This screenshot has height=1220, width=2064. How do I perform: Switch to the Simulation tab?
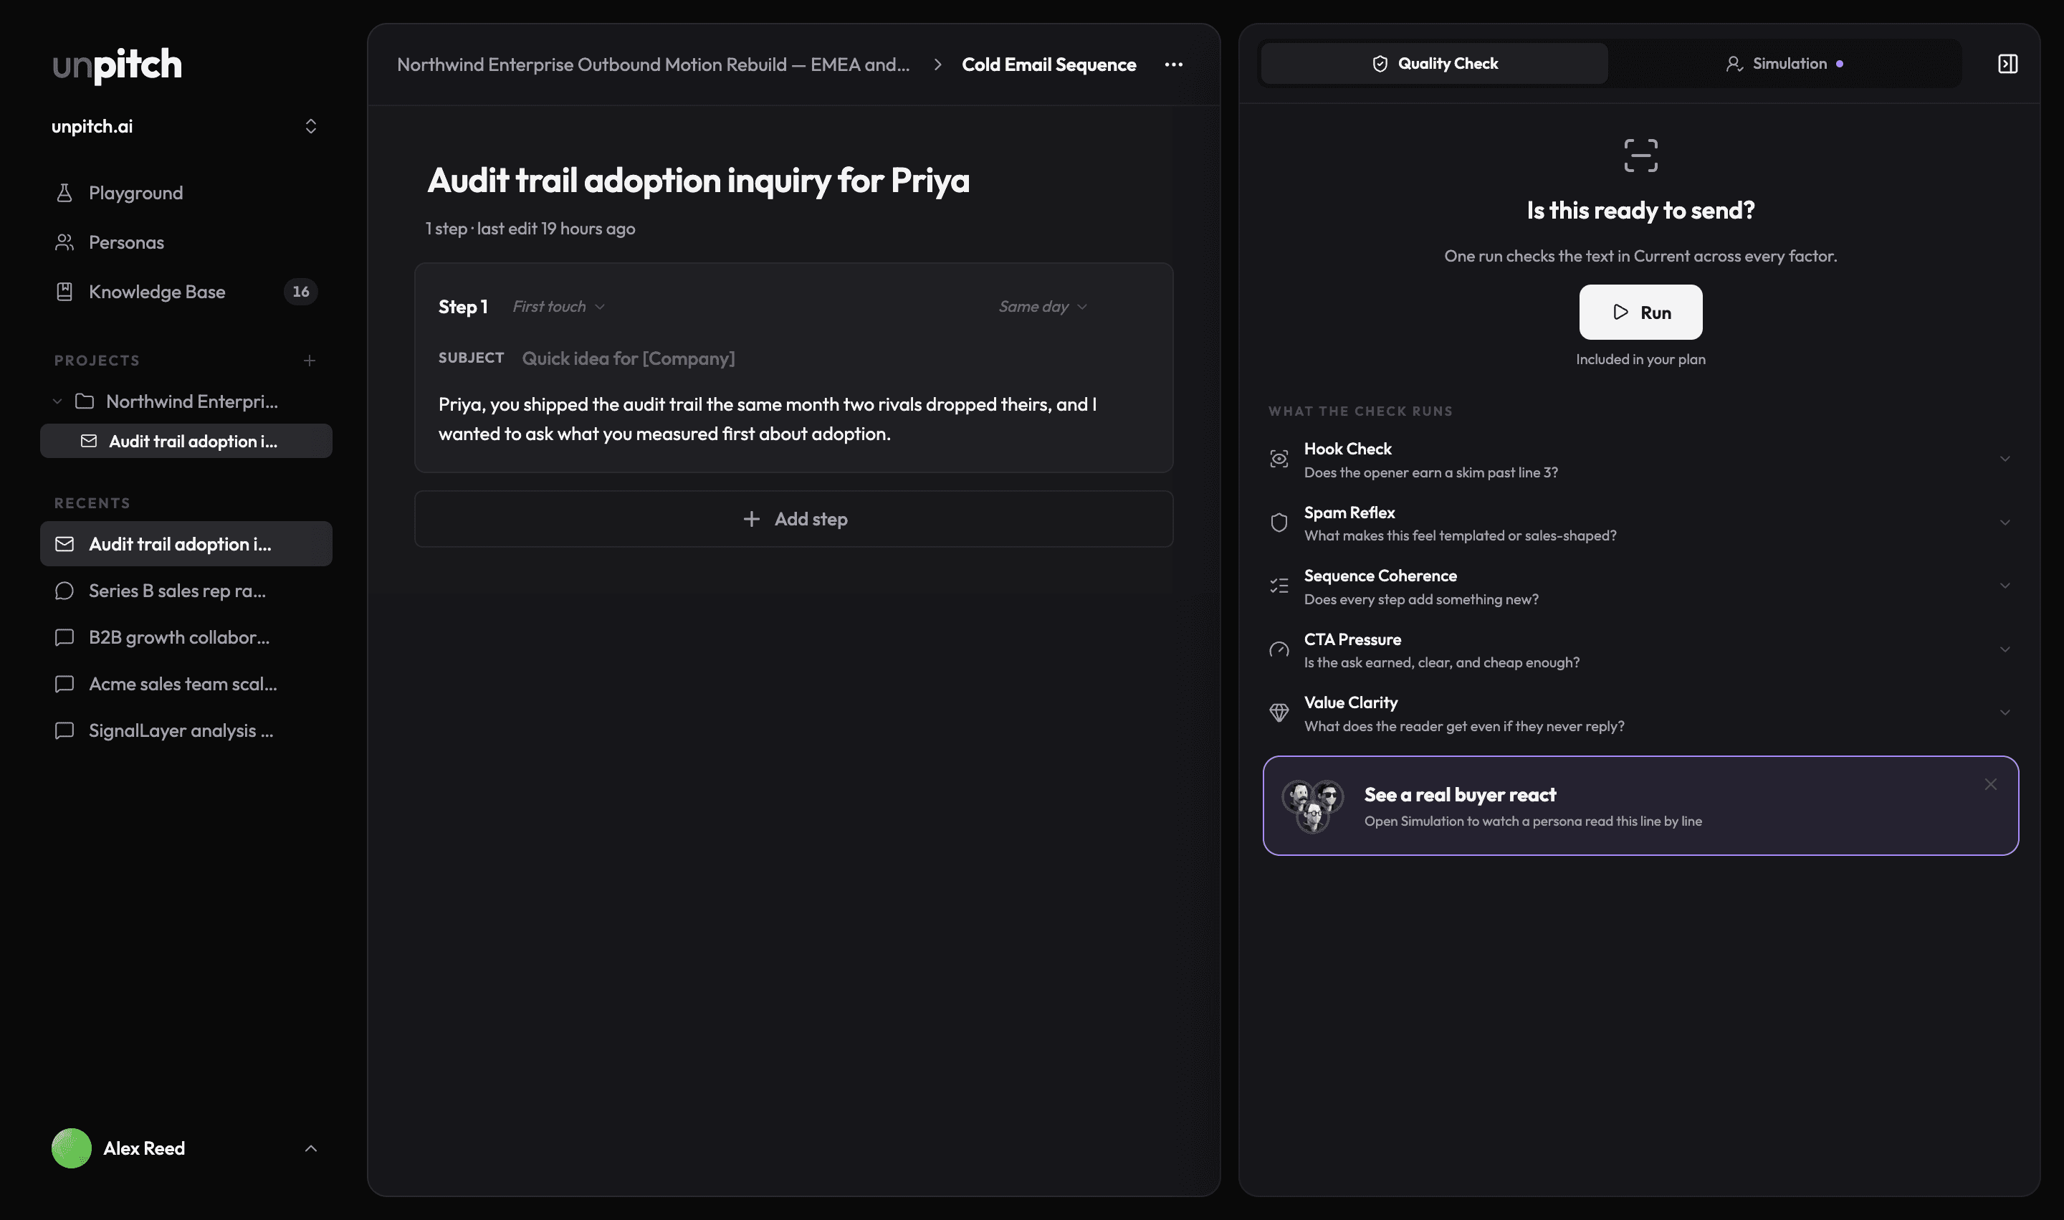click(x=1784, y=63)
